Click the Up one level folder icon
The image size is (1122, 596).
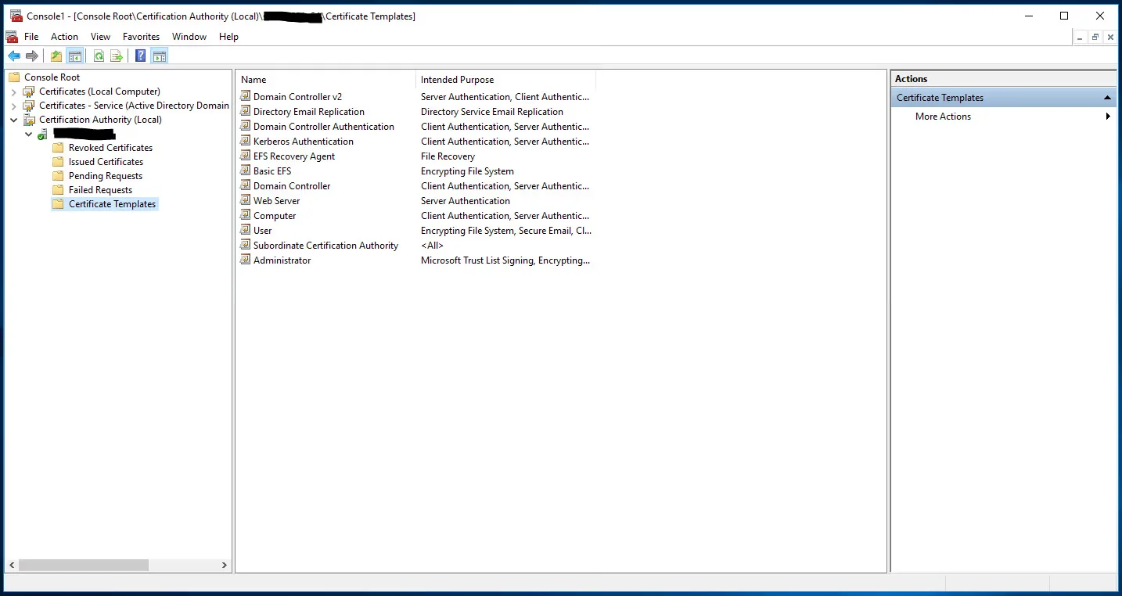point(56,56)
